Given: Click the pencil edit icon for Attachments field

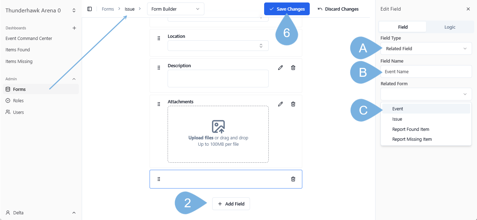Looking at the screenshot, I should 280,104.
